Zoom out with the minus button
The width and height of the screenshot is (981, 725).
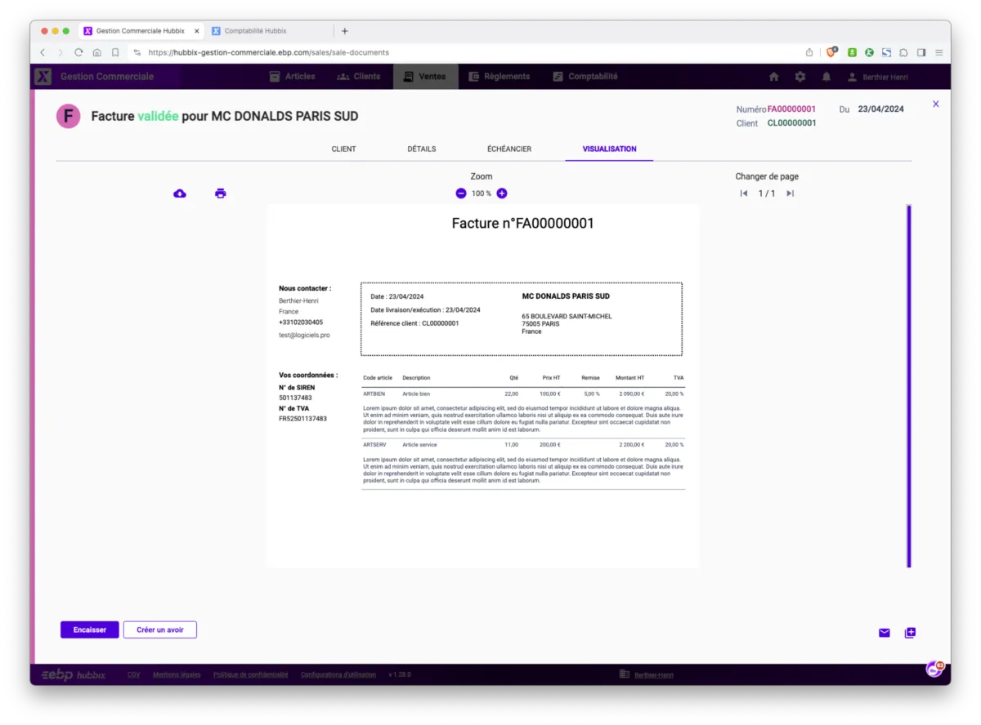[x=461, y=193]
